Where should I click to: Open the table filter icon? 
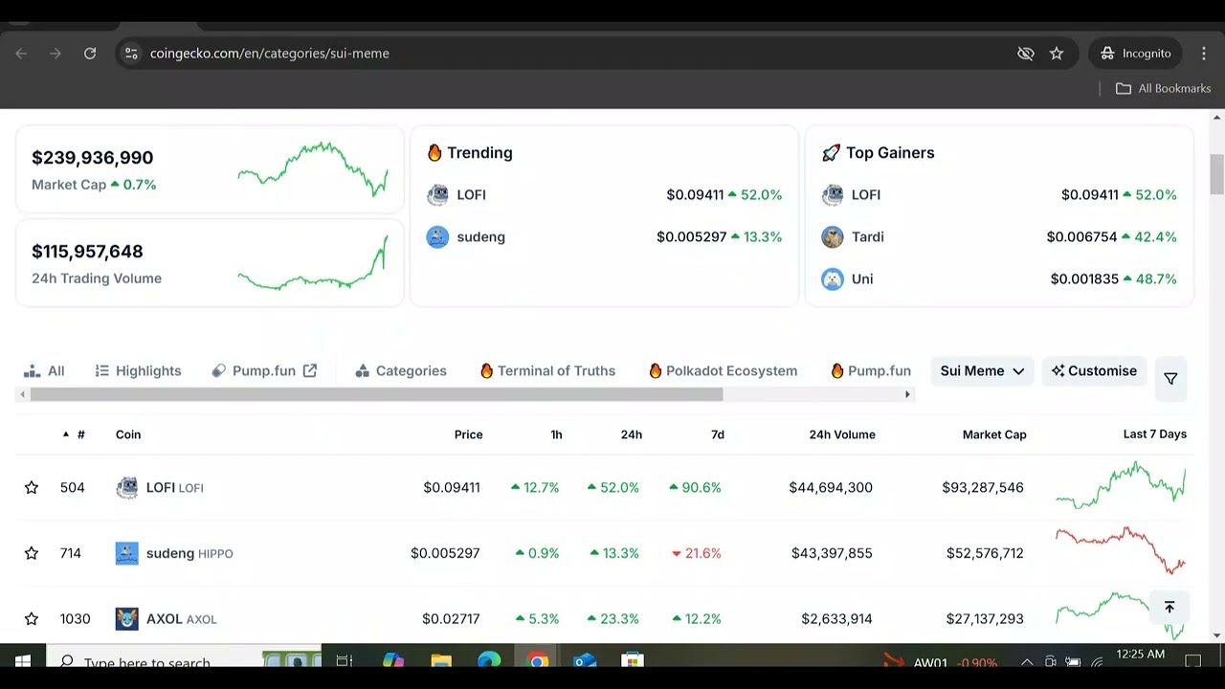point(1170,379)
